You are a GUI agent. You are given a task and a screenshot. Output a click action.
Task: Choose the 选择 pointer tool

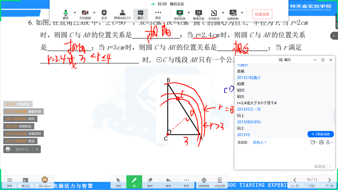(x=118, y=182)
